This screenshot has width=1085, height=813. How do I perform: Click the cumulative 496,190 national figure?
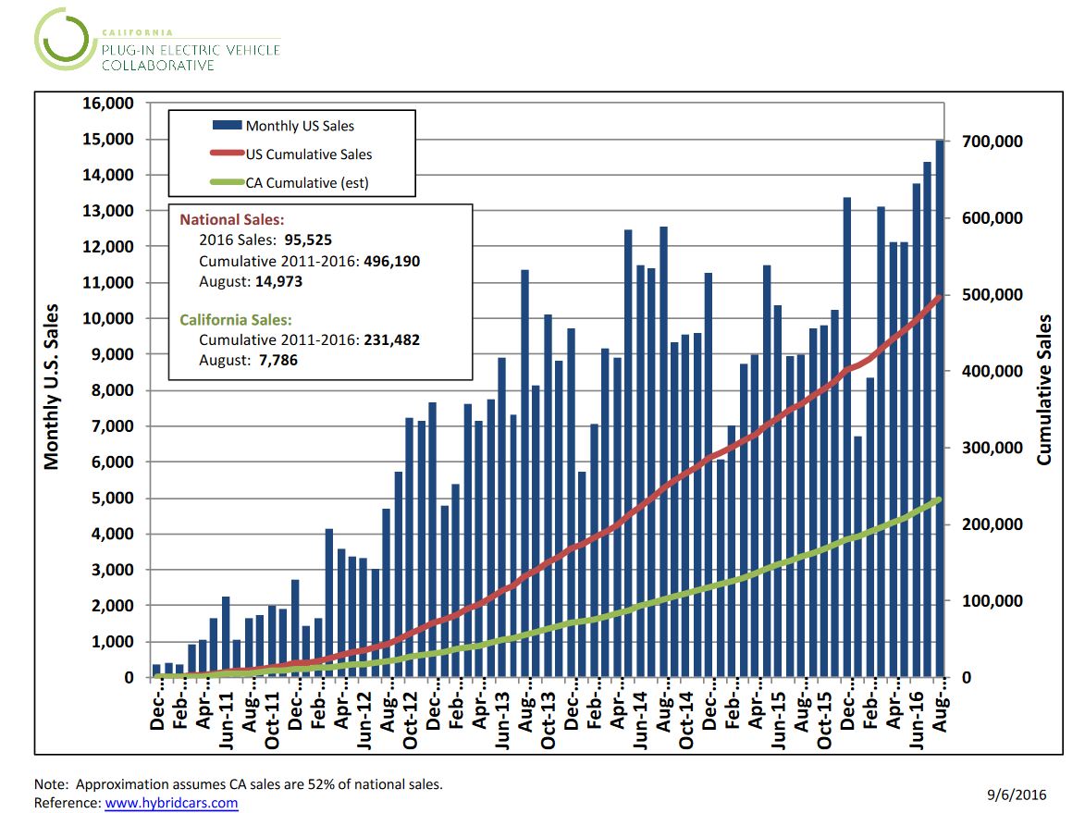[x=389, y=261]
